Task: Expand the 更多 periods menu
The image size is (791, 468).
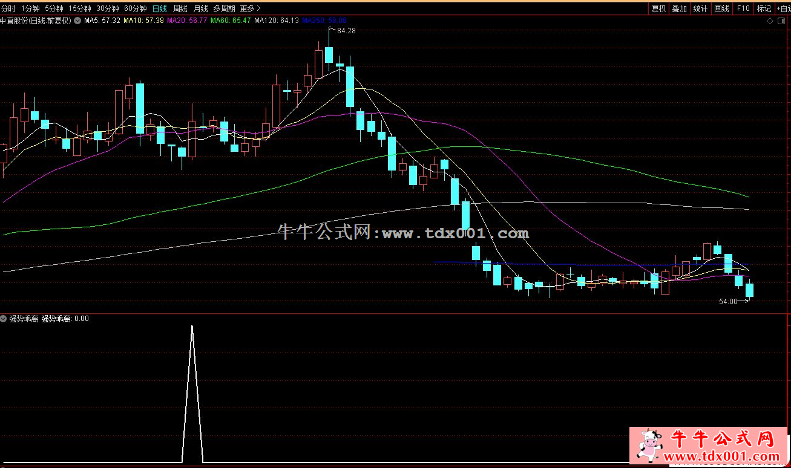Action: coord(251,8)
